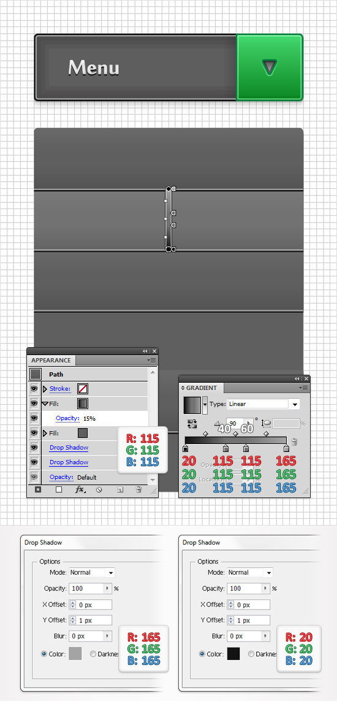Open the gradient Type dropdown
Viewport: 337px width, 701px height.
(263, 404)
